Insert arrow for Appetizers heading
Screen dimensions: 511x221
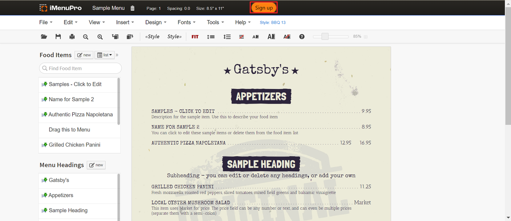tap(45, 195)
